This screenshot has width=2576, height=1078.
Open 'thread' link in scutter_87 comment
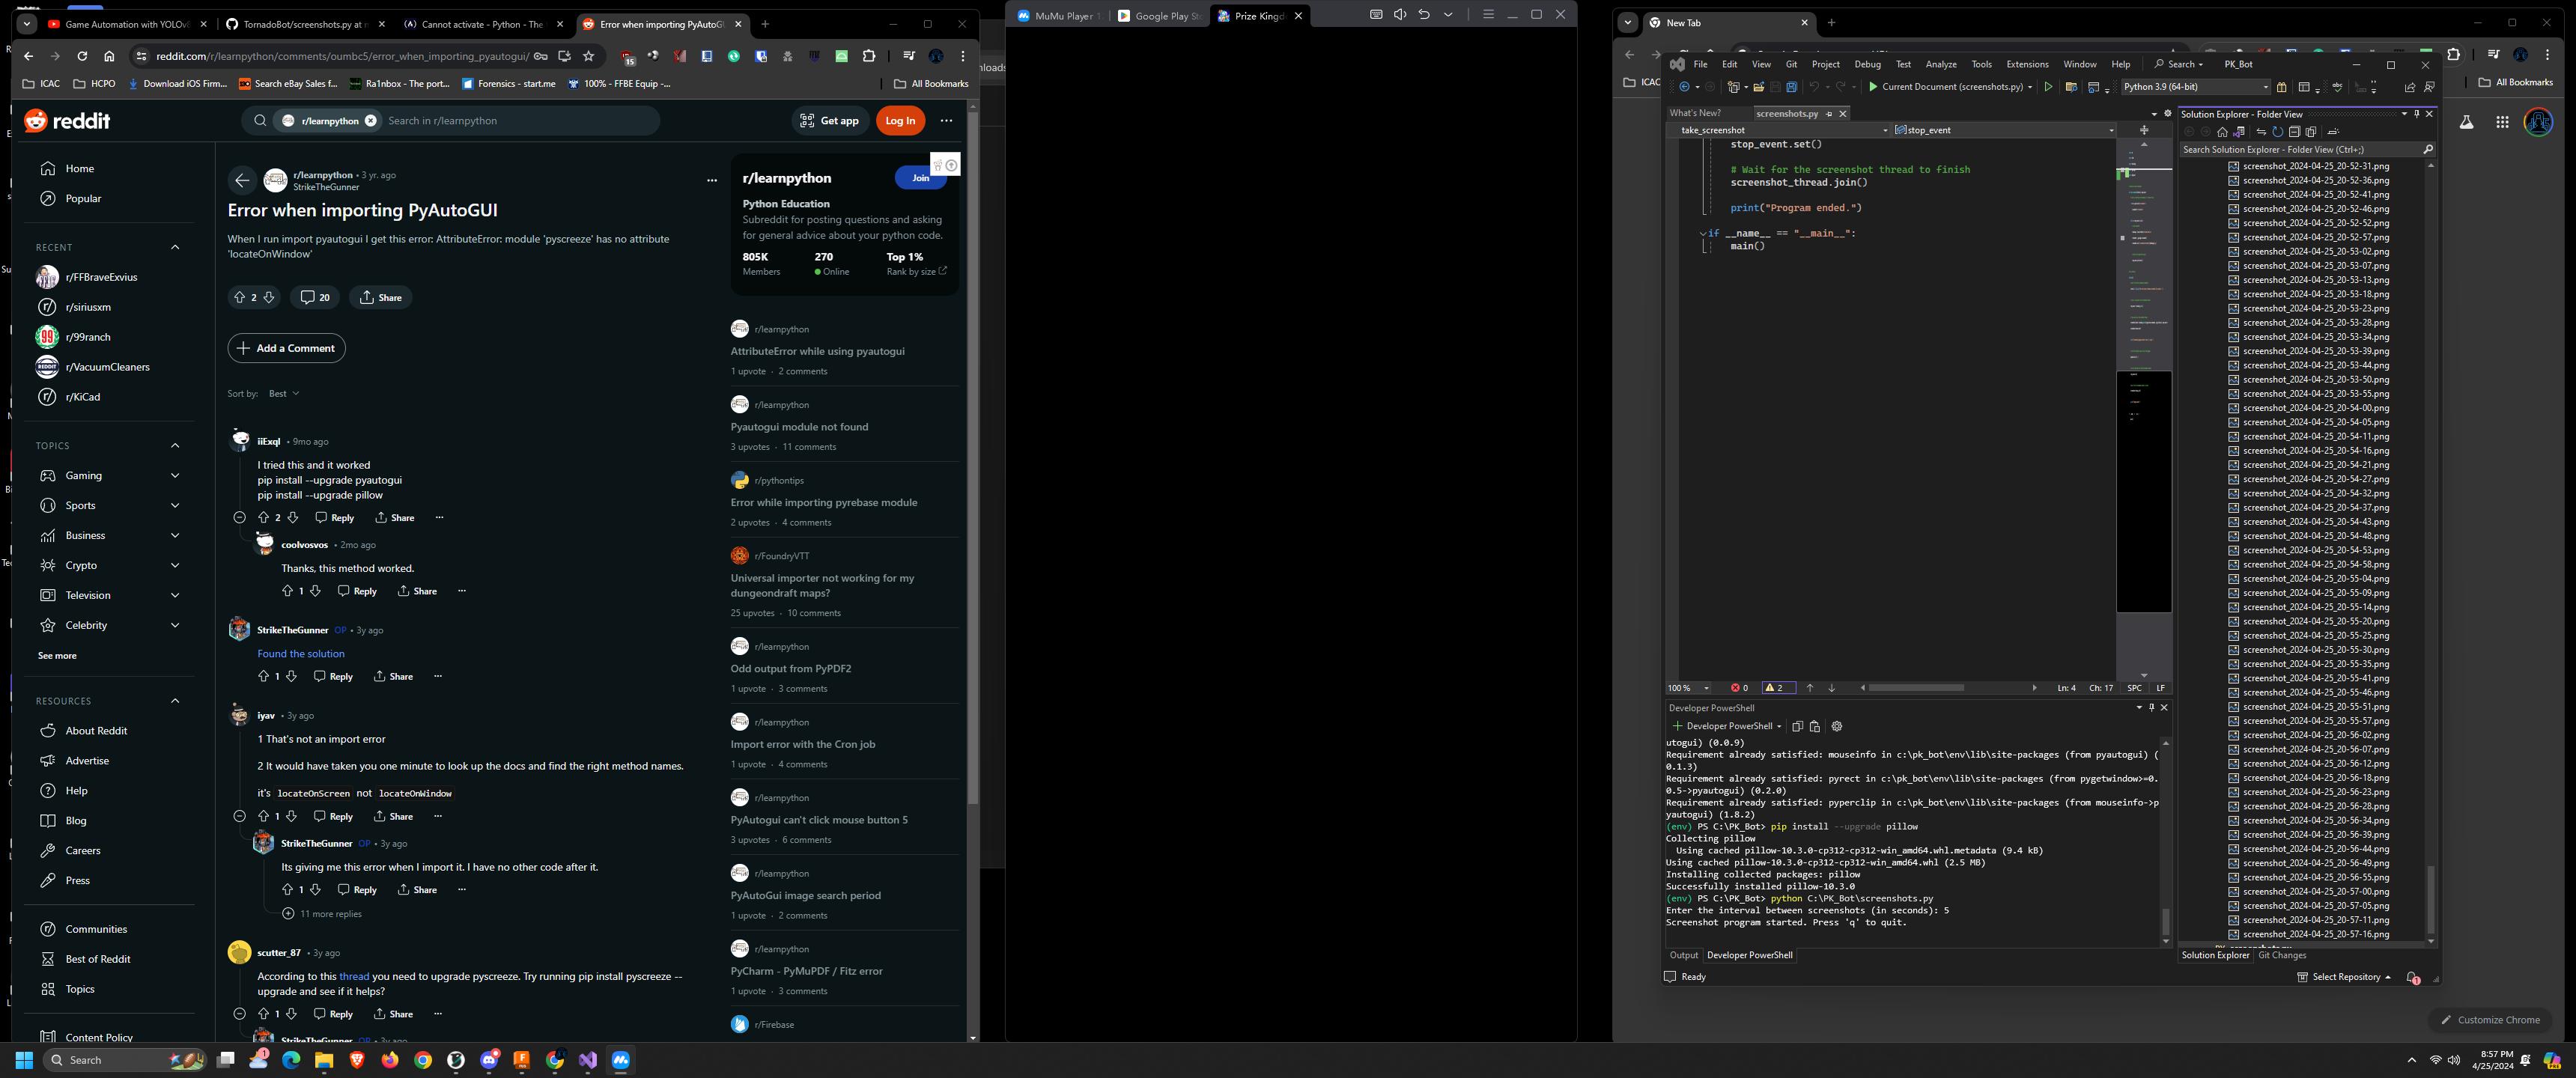(354, 976)
